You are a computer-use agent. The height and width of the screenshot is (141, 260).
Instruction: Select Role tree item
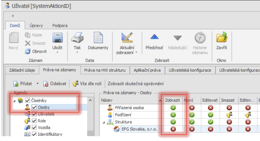42,121
